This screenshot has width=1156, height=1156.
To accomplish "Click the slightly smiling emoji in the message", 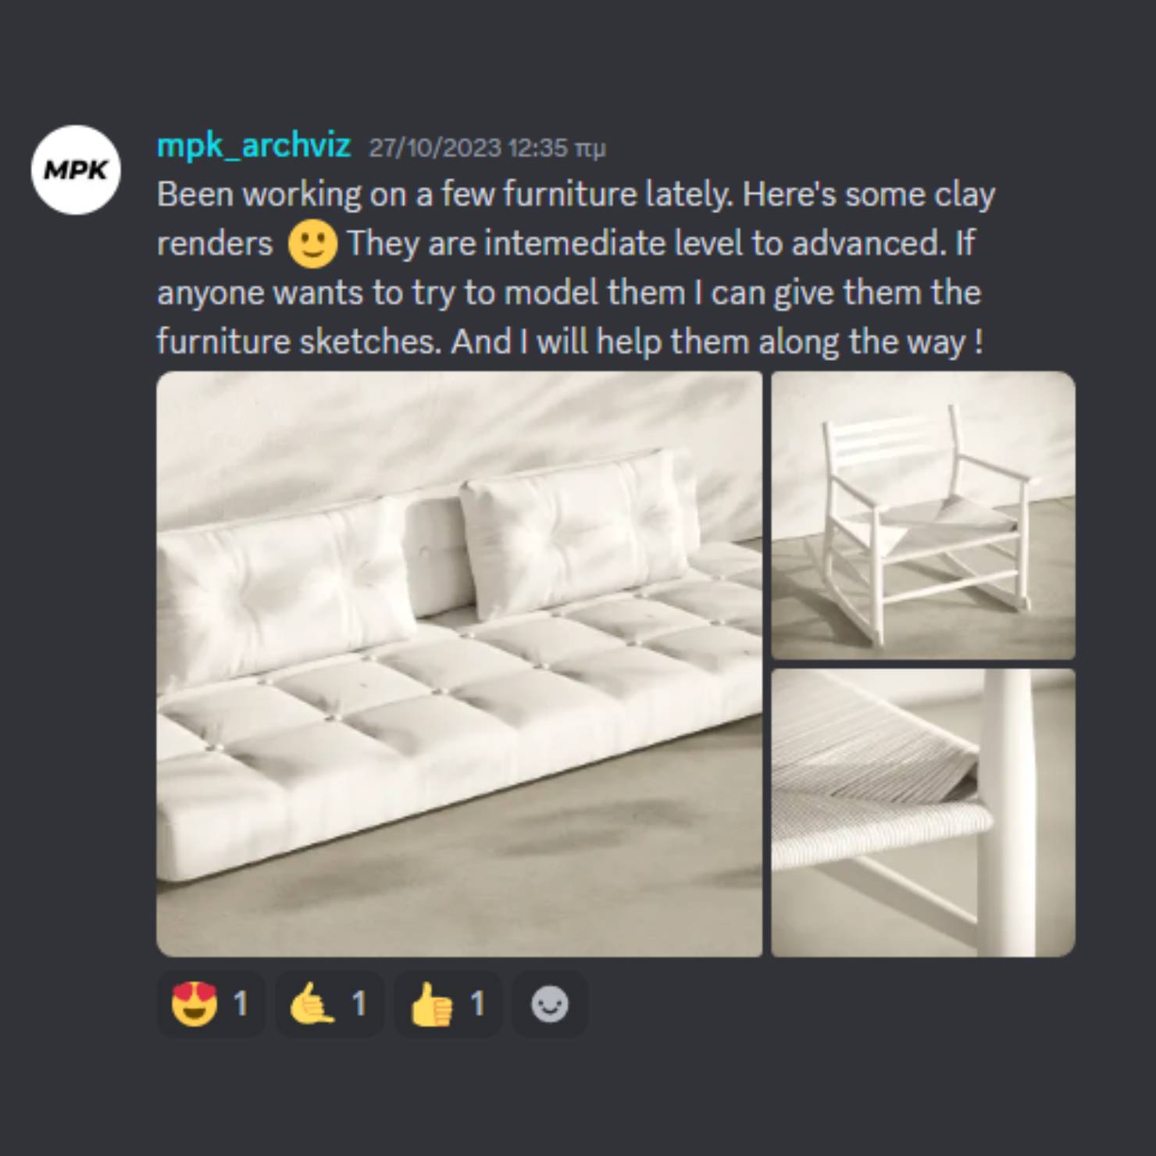I will (x=312, y=244).
